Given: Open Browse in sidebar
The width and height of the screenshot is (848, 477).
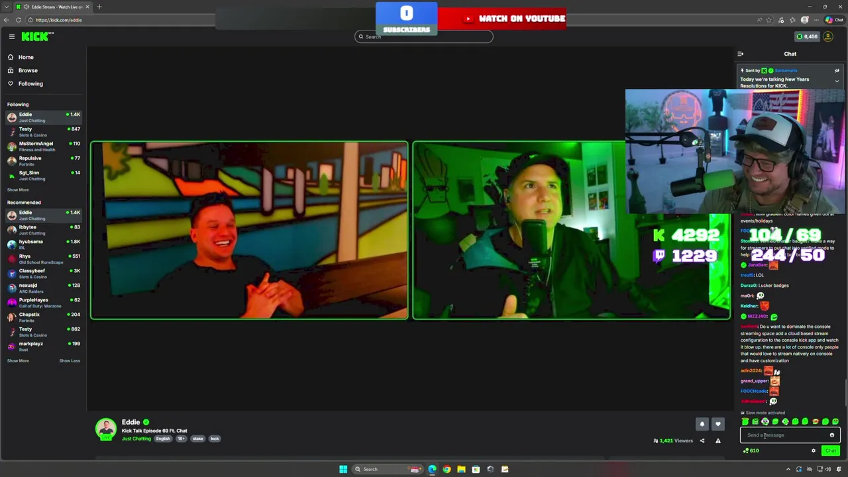Looking at the screenshot, I should click(43, 70).
